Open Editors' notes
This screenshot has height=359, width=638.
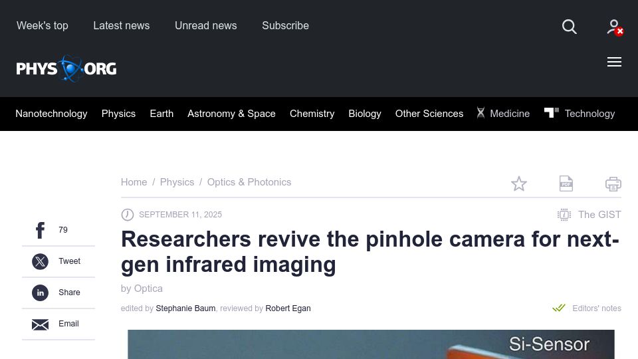(597, 308)
